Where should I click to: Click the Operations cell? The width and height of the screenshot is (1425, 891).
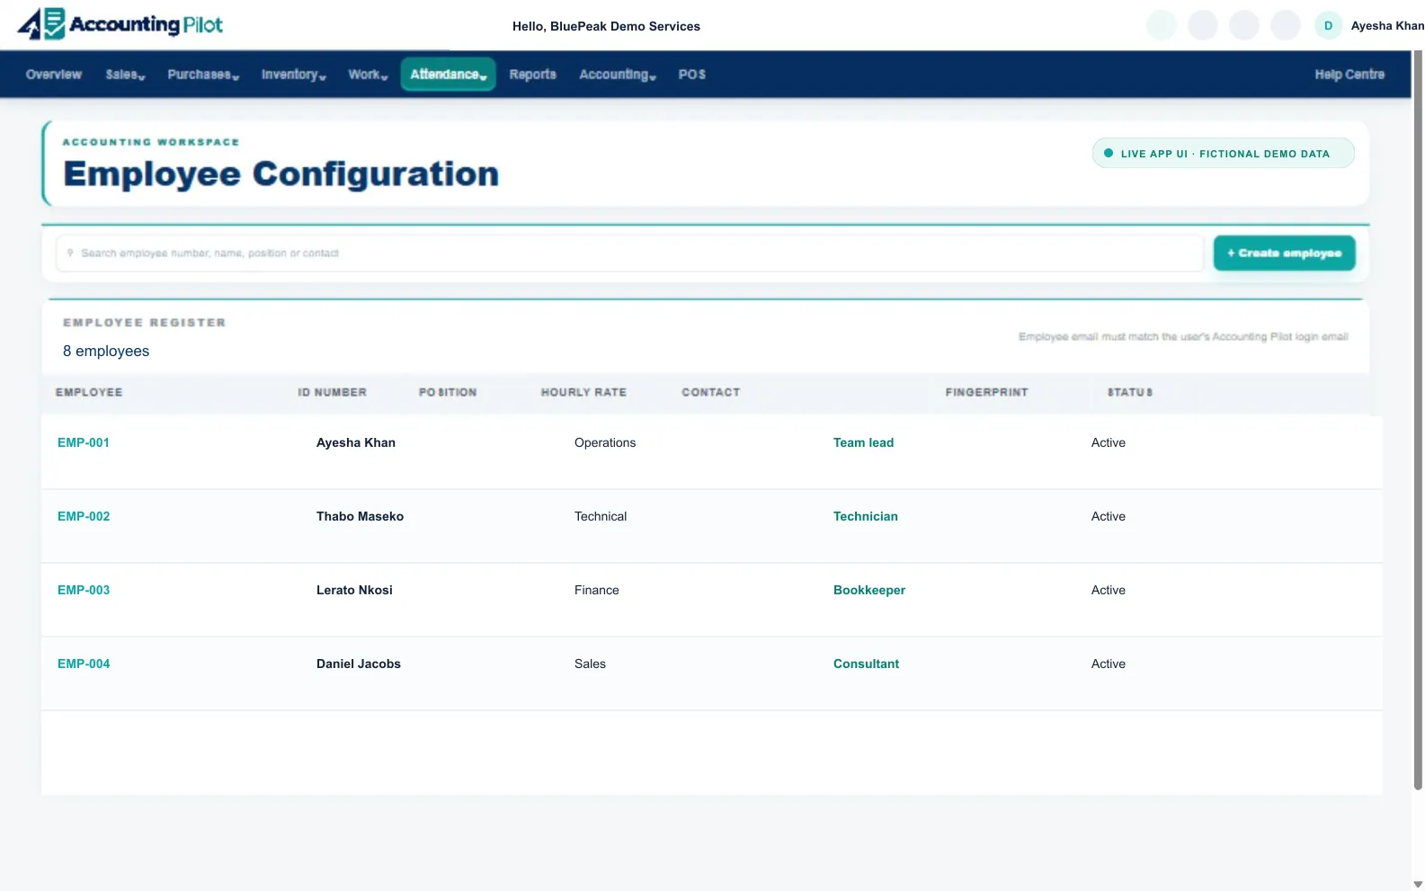[605, 442]
